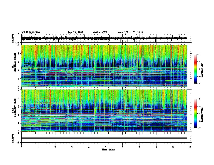Image resolution: width=214 pixels, height=165 pixels.
Task: Click the "6" kHz tick label on ch.2 frequency axis
Action: coord(19,106)
